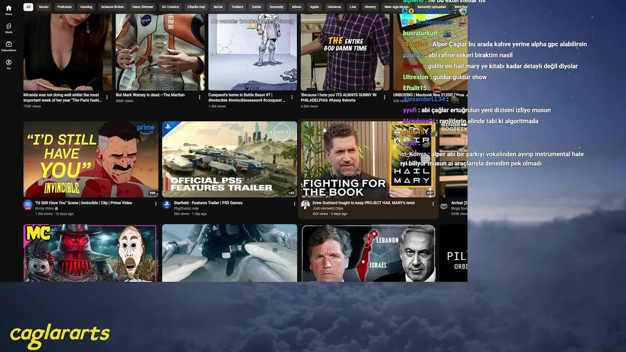The width and height of the screenshot is (626, 352).
Task: Open the MC red-eyed mask character thumbnail
Action: [90, 253]
